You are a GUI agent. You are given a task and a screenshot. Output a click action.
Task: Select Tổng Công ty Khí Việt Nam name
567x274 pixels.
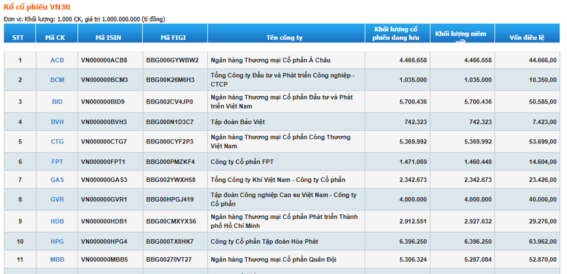[x=278, y=180]
